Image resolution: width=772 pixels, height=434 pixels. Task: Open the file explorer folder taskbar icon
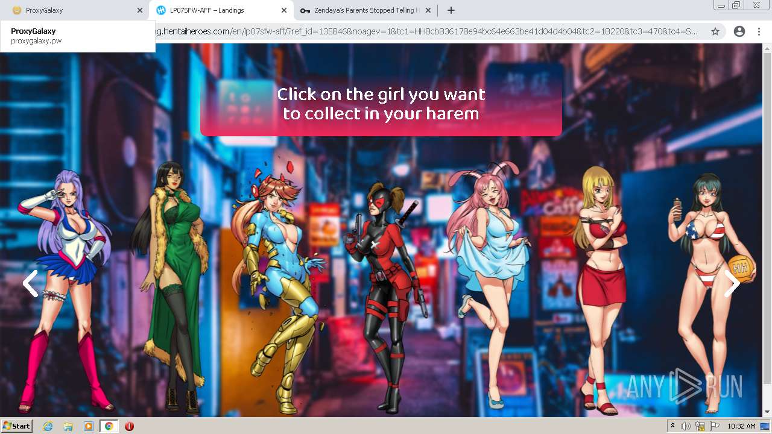(x=68, y=426)
